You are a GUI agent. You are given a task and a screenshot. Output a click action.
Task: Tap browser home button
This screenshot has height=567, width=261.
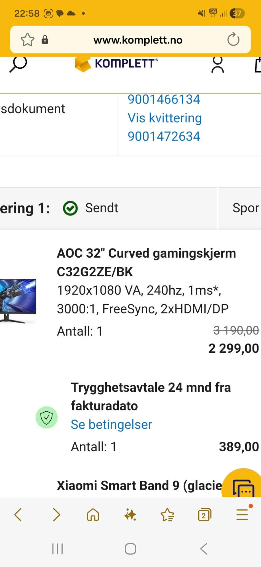tap(93, 515)
